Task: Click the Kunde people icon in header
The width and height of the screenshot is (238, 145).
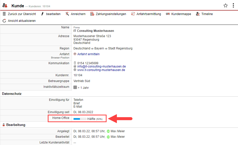Action: tap(5, 6)
